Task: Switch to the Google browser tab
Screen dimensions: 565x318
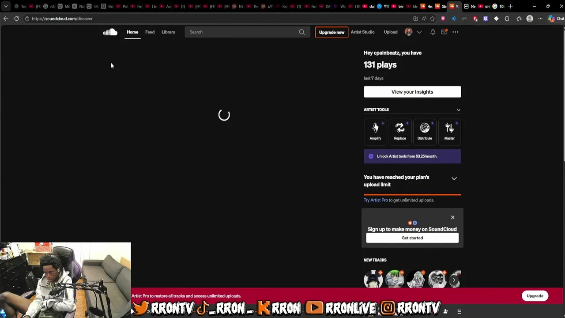Action: coord(498,6)
